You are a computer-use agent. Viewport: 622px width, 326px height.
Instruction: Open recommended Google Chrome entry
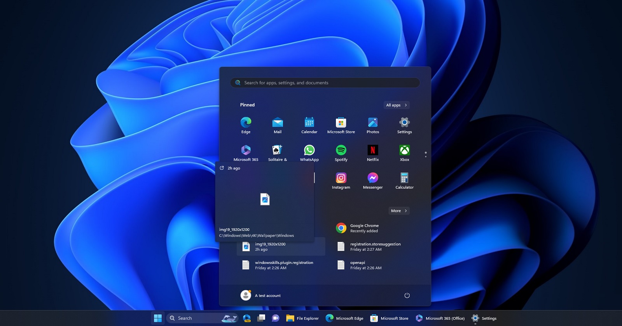coord(364,228)
